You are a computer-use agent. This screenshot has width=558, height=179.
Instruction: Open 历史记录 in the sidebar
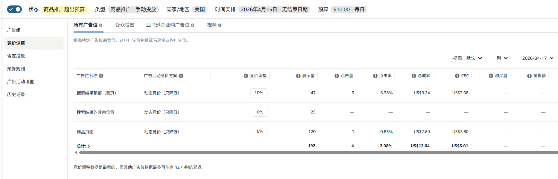click(16, 94)
